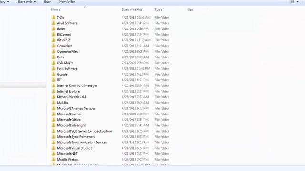The height and width of the screenshot is (171, 305).
Task: Select the DVD Maker folder name
Action: click(65, 63)
